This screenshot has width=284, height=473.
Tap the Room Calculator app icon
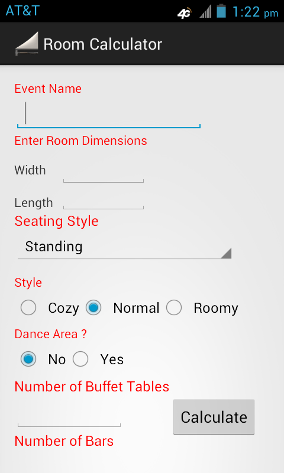tap(27, 44)
